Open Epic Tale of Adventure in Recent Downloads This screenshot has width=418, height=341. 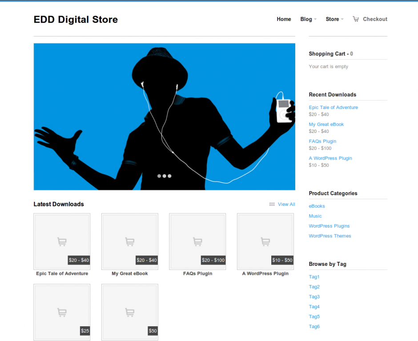[333, 108]
